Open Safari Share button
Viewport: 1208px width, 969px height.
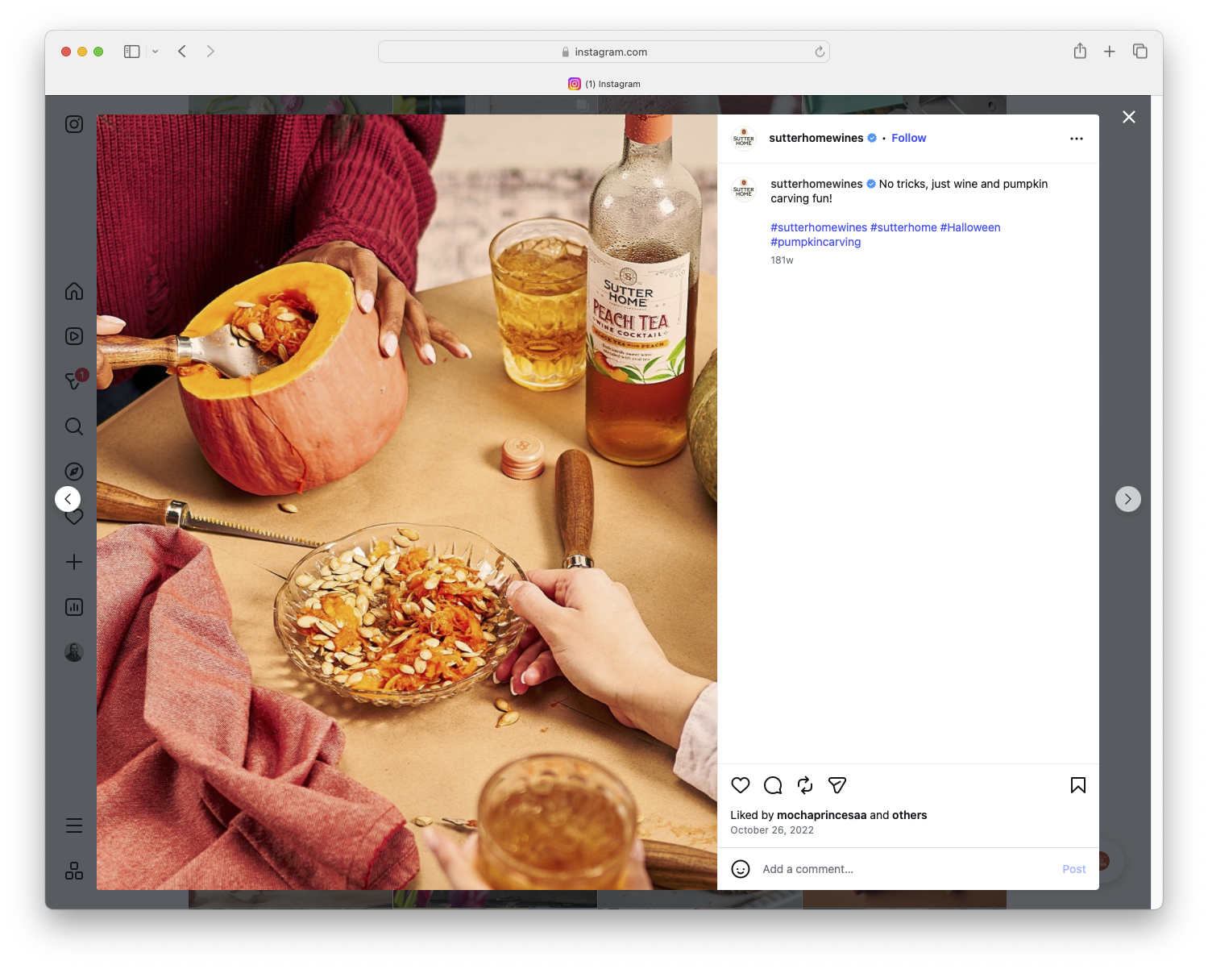click(1080, 51)
